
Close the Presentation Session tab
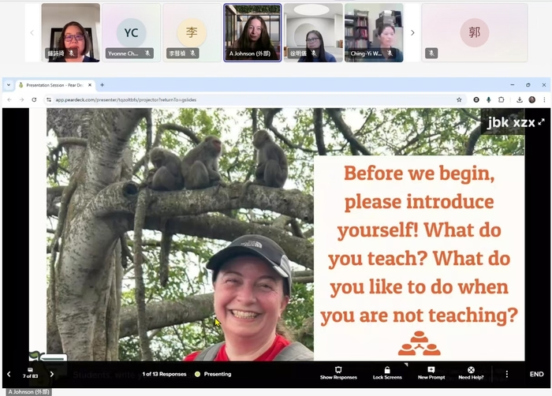click(90, 85)
